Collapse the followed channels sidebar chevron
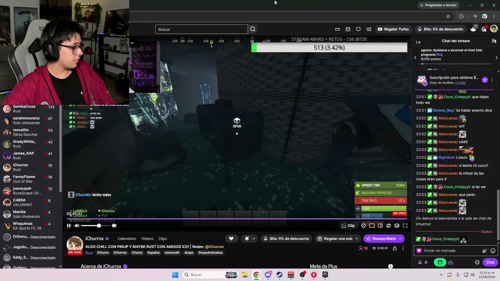 pos(132,43)
